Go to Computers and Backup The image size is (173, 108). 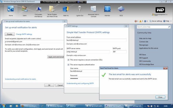38,12
